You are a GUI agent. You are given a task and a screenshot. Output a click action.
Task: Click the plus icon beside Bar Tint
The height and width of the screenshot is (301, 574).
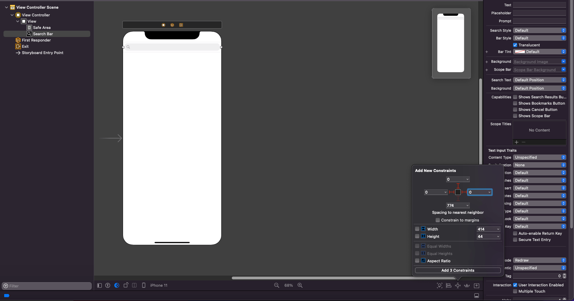click(x=487, y=52)
